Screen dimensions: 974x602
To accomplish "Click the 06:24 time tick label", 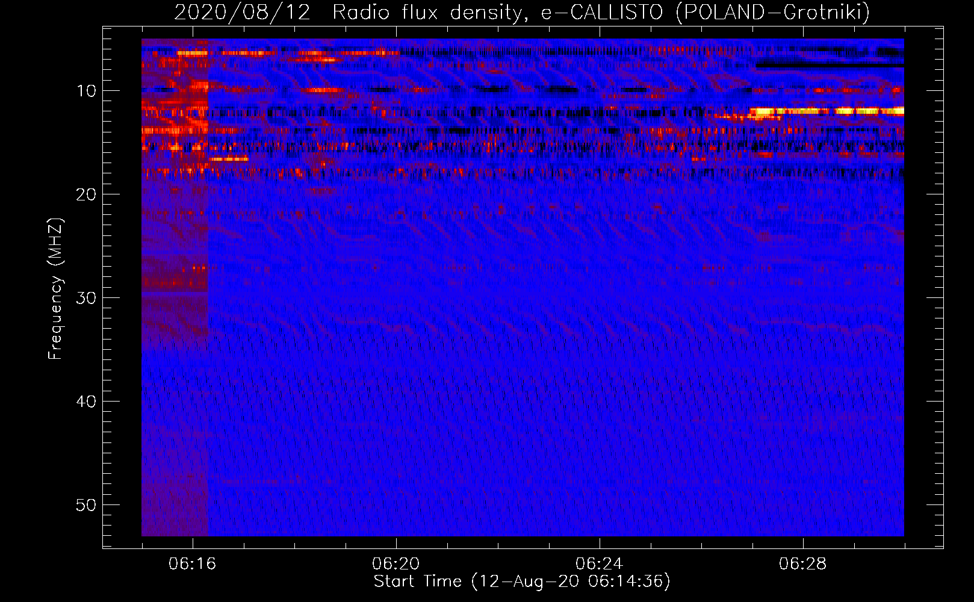I will [x=600, y=564].
